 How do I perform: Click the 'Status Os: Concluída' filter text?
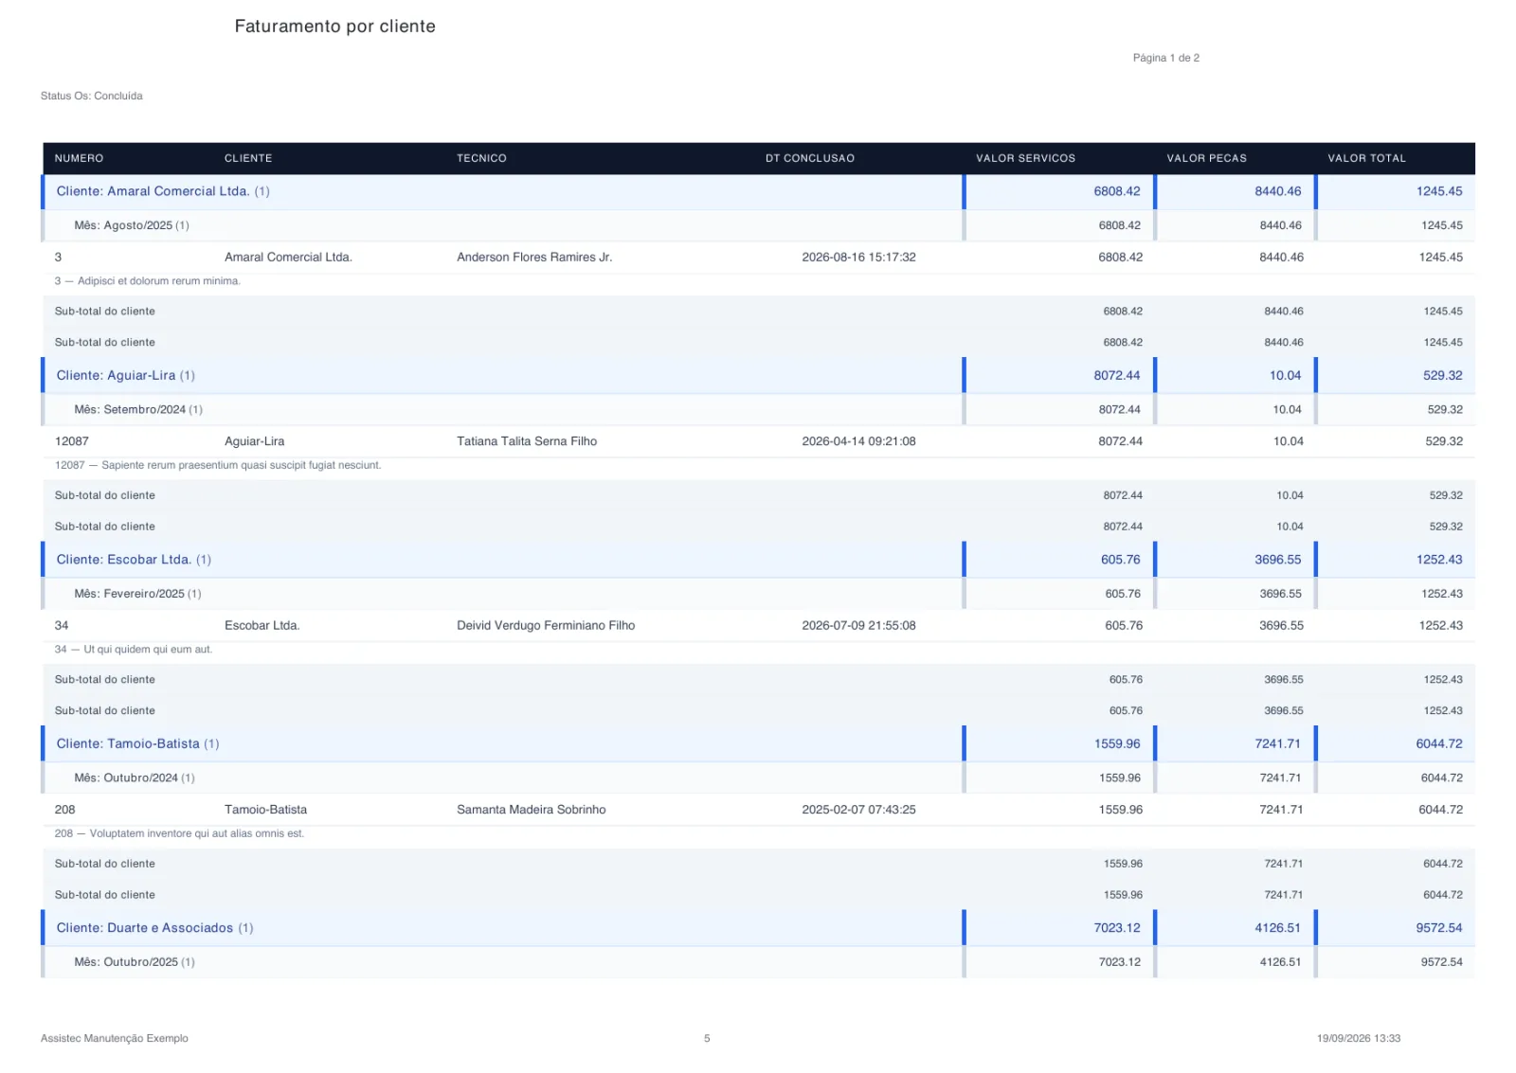click(x=92, y=96)
